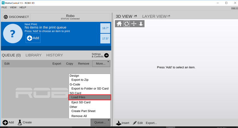Click the Add button at bottom left
238x128 pixels.
[x=8, y=122]
